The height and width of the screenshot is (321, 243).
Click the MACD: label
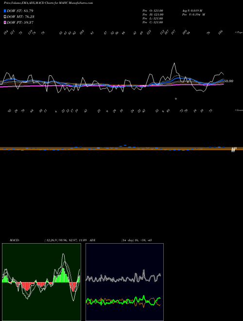[x=15, y=240]
